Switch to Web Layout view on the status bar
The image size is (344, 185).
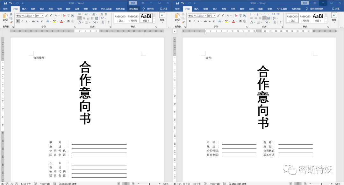pyautogui.click(x=133, y=183)
